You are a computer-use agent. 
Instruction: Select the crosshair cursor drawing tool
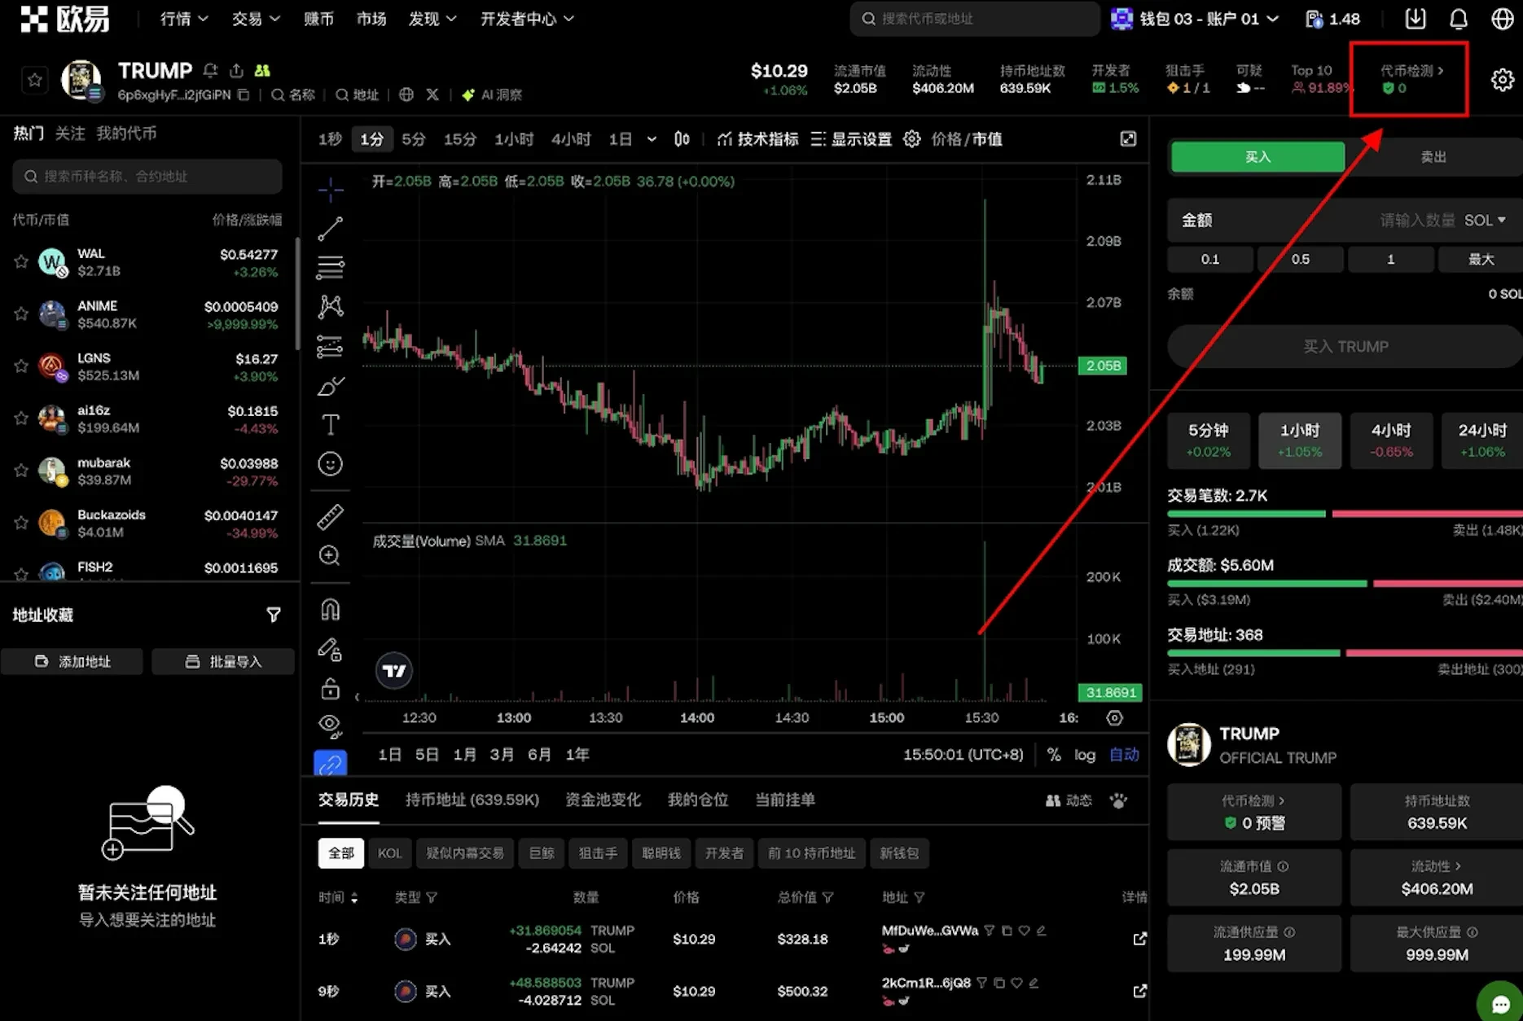(x=331, y=190)
